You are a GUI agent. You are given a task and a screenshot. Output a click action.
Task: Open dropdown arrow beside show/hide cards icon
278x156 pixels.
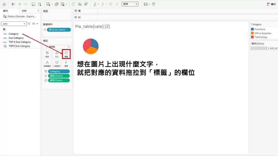149,4
